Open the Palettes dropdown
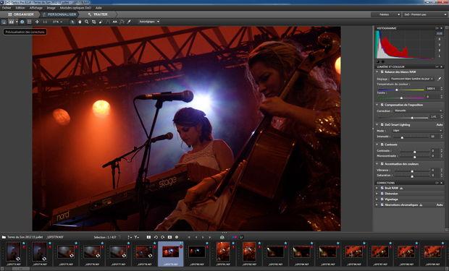This screenshot has height=271, width=449. tap(386, 14)
